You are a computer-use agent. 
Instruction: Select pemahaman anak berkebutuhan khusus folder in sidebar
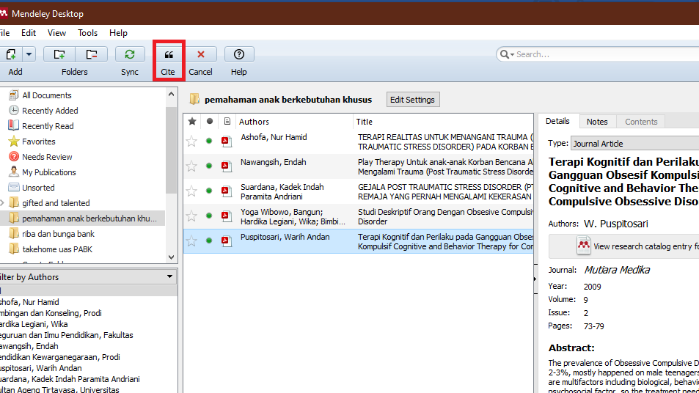click(89, 218)
